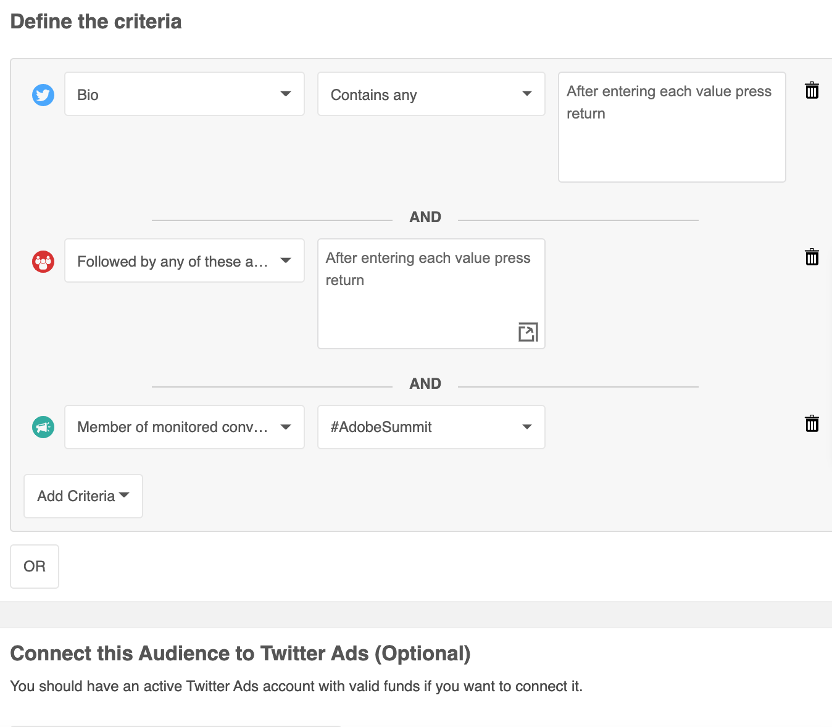Click the OR button to add criteria group
This screenshot has width=832, height=727.
[x=34, y=566]
